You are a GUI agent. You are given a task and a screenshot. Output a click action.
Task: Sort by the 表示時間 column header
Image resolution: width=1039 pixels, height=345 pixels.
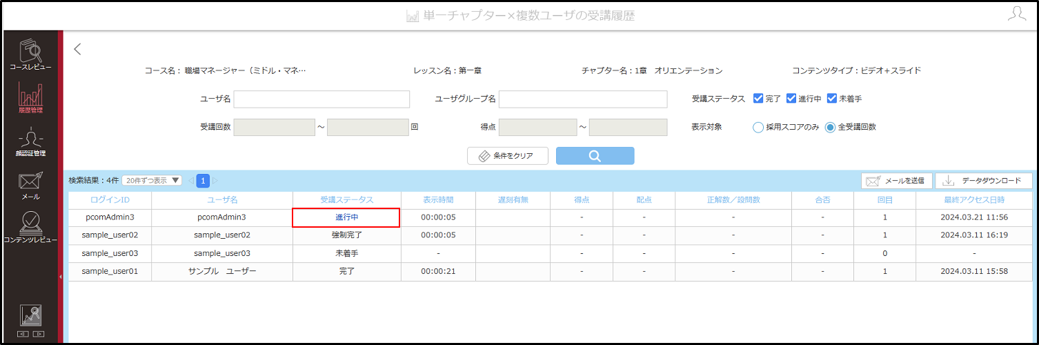(438, 199)
